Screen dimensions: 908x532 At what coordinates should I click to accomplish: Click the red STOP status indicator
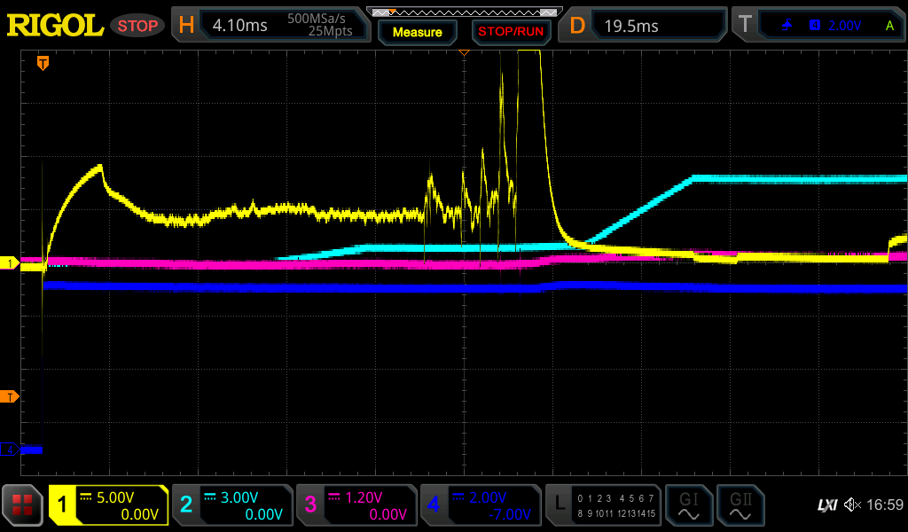[x=137, y=26]
